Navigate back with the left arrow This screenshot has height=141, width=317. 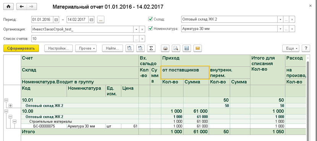click(21, 6)
